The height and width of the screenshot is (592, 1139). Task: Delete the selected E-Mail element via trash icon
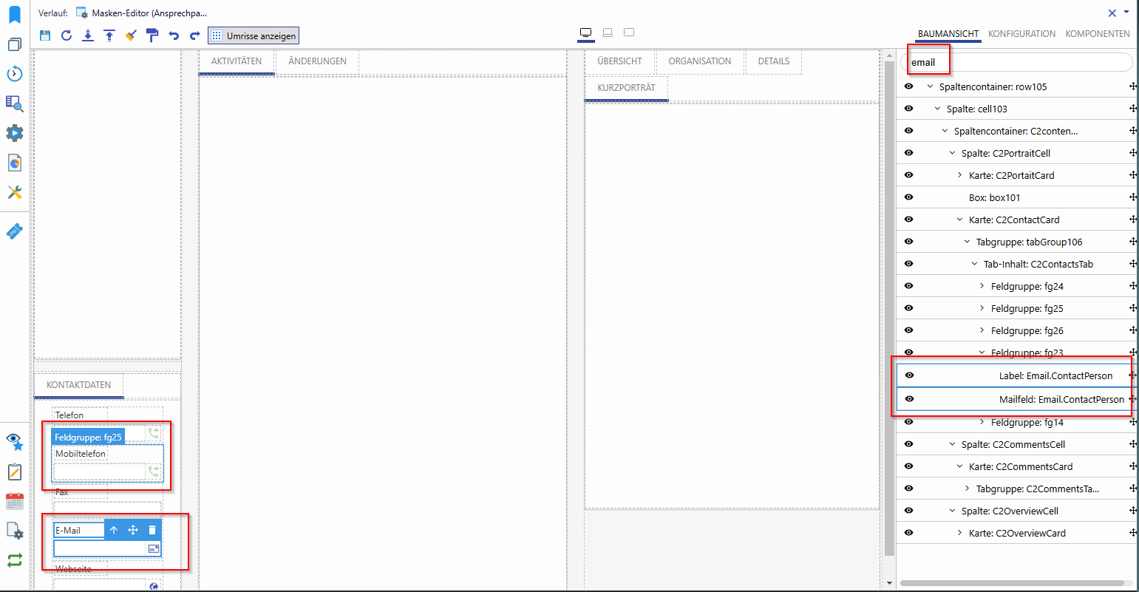(152, 530)
